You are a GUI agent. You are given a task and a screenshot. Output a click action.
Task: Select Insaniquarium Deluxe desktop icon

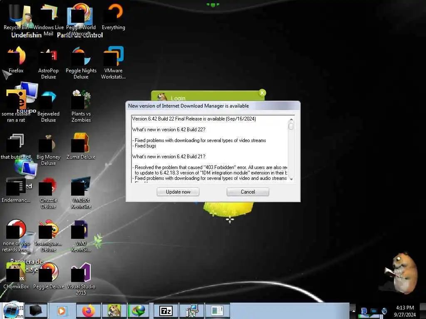pyautogui.click(x=48, y=236)
